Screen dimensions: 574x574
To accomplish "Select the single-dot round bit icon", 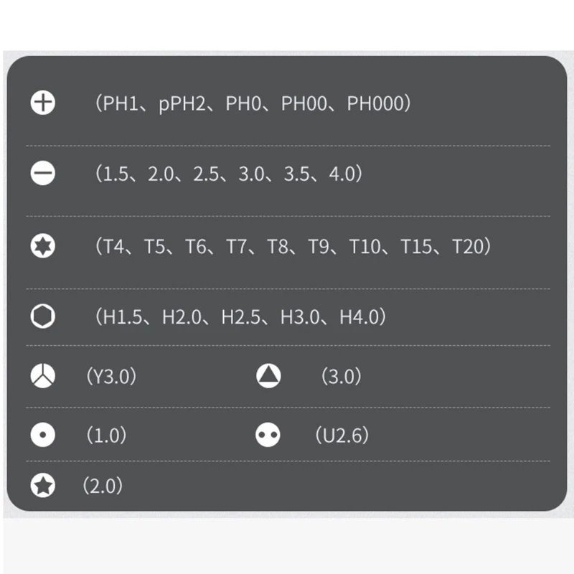I will tap(43, 435).
